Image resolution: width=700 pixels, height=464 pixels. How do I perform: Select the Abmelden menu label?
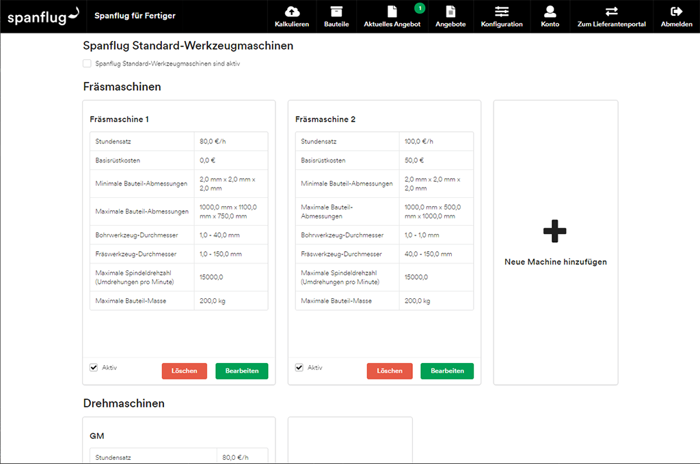click(676, 24)
